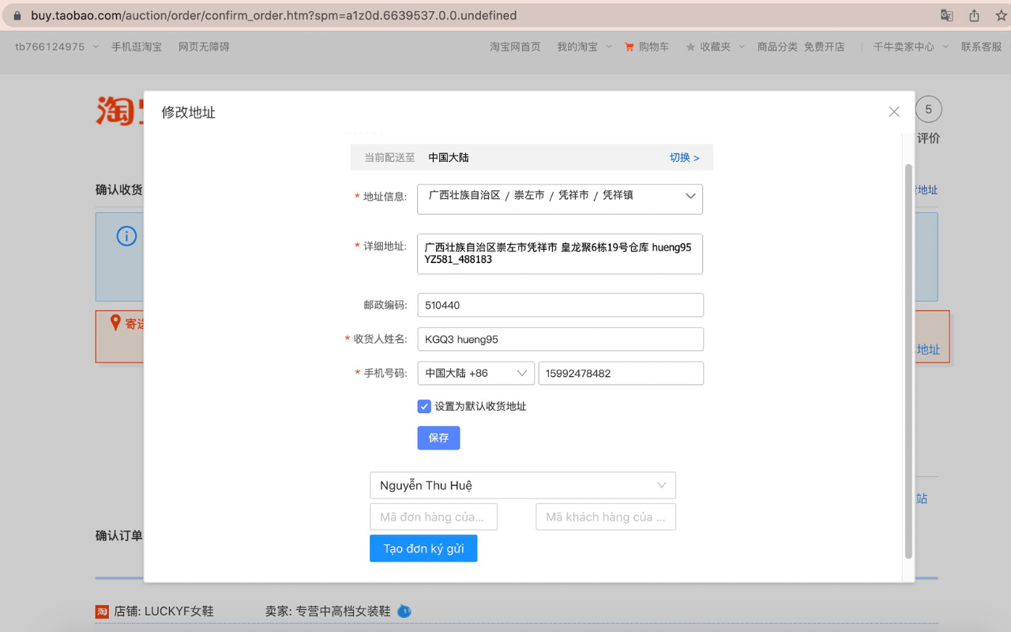Toggle 设置为默认收货地址 checkbox
1011x632 pixels.
pyautogui.click(x=424, y=406)
